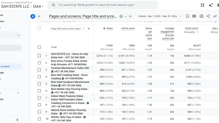Select the checkbox for row 5 Steel Sculpture

(x=39, y=84)
